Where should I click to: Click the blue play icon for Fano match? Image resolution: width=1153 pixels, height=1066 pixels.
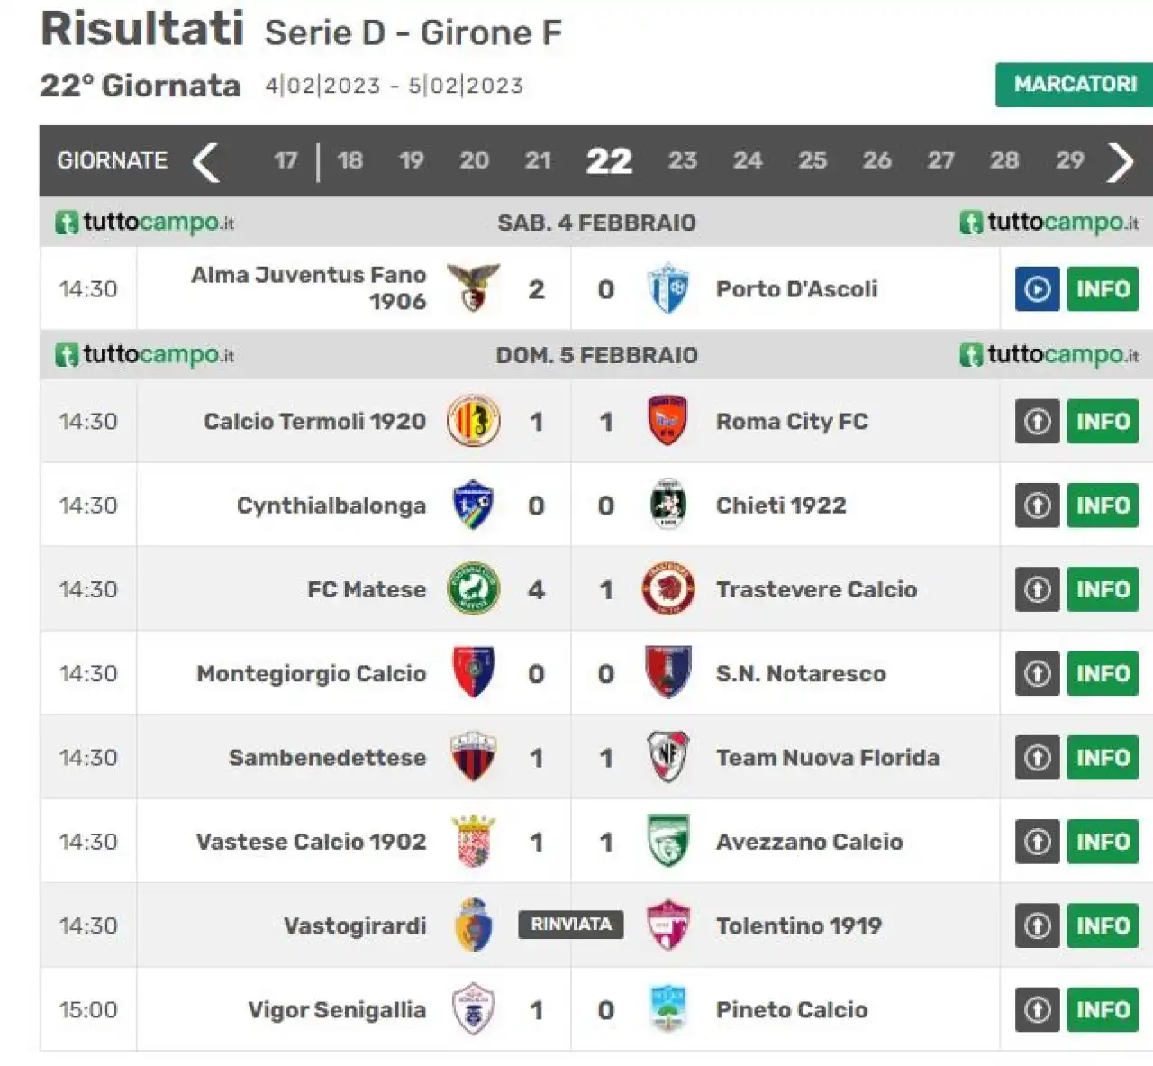pyautogui.click(x=1037, y=289)
